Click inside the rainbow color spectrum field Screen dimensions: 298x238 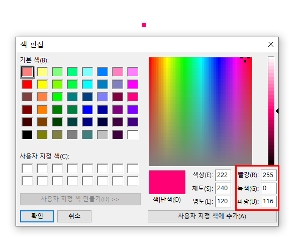(201, 111)
